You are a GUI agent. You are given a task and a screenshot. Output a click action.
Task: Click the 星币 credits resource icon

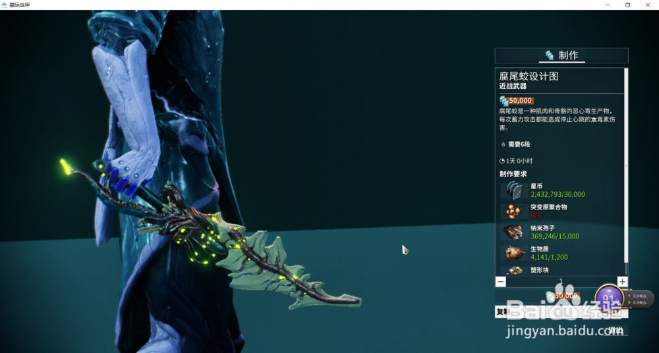[515, 190]
